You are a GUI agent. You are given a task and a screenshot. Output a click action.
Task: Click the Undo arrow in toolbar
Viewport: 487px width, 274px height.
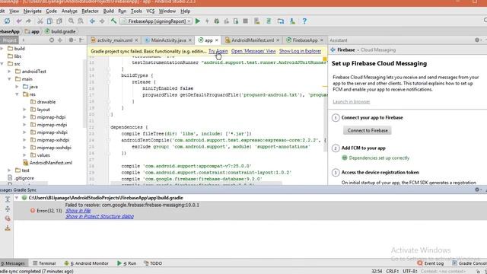(19, 21)
